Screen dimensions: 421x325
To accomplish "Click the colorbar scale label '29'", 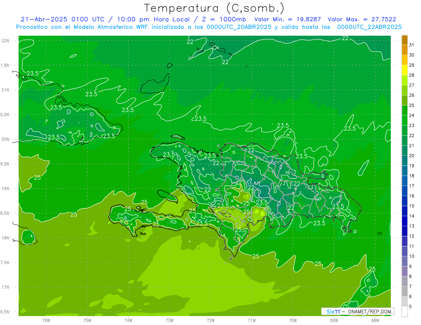I will point(412,65).
